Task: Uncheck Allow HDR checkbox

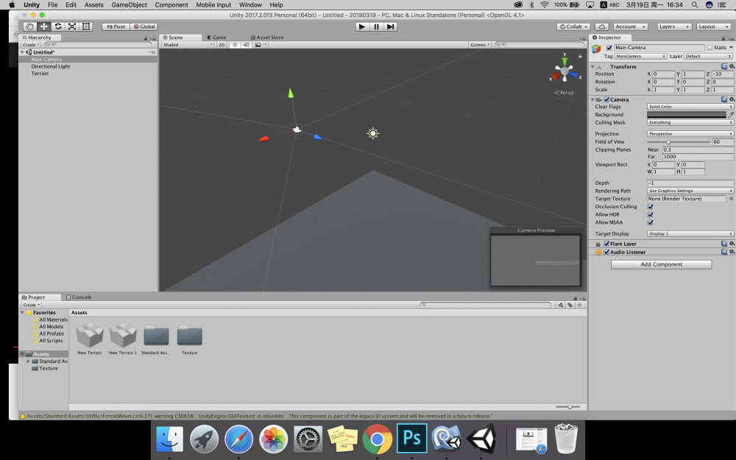Action: 650,214
